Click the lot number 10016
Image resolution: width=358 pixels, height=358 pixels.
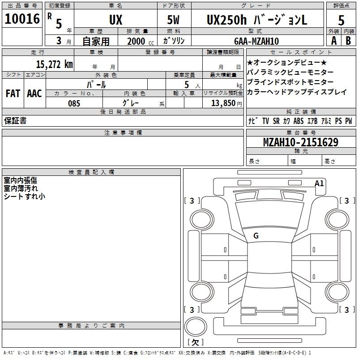(x=22, y=19)
